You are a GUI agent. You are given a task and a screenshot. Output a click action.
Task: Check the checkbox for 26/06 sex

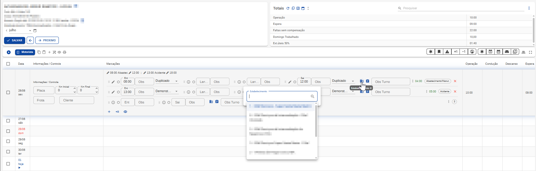coord(8,92)
